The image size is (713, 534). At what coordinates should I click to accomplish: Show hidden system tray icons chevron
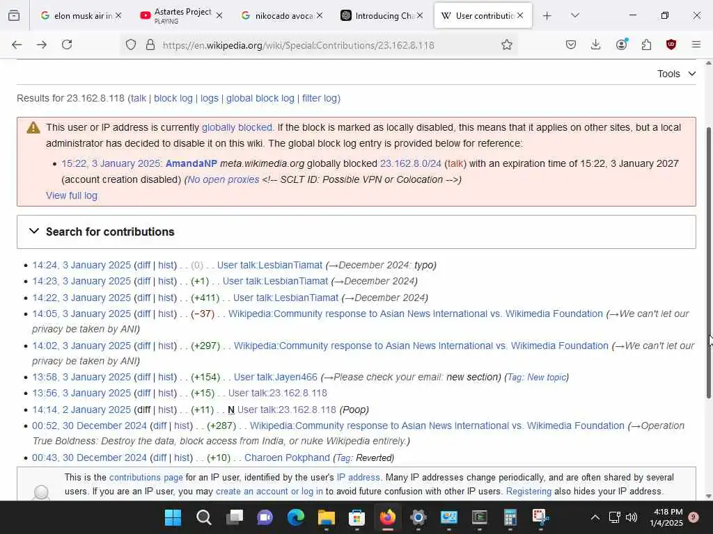(x=595, y=517)
